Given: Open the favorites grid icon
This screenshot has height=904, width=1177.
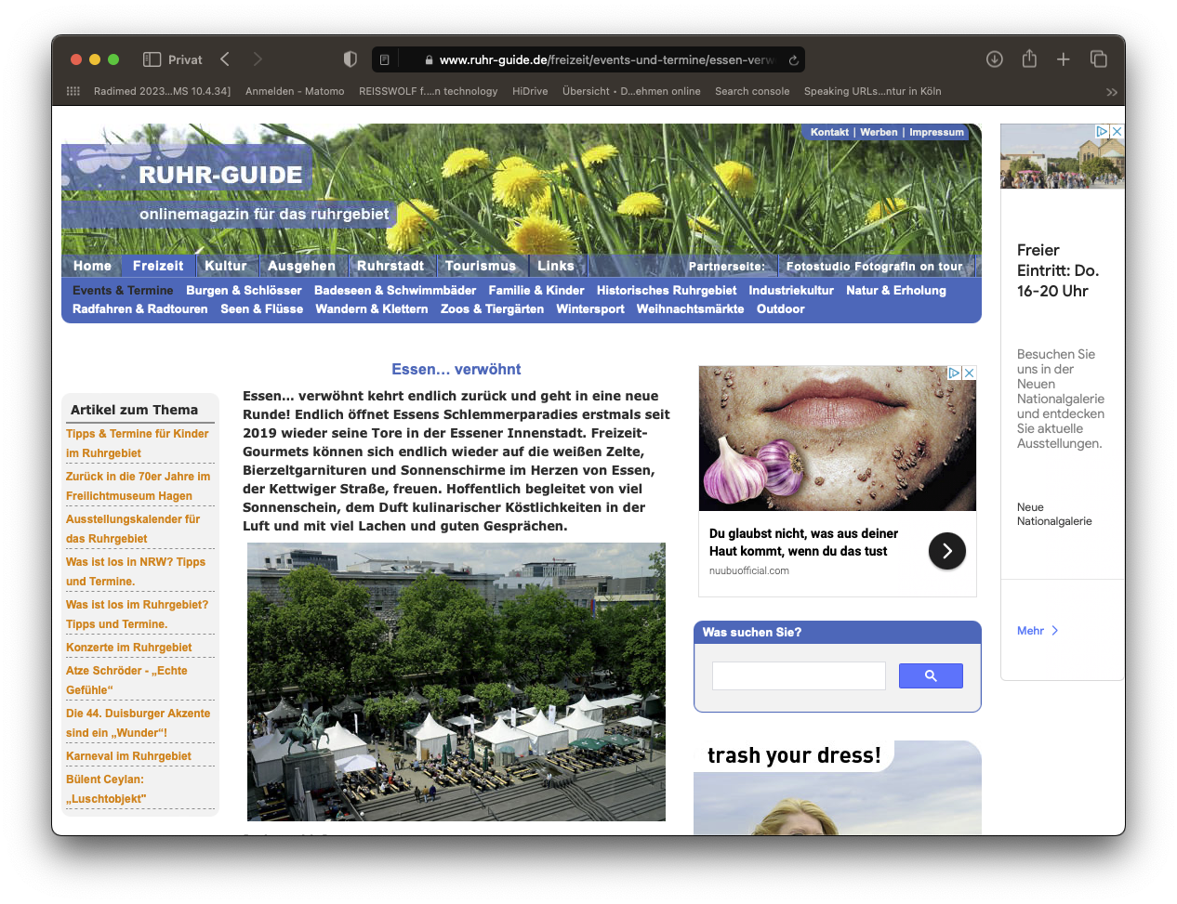Looking at the screenshot, I should click(73, 91).
